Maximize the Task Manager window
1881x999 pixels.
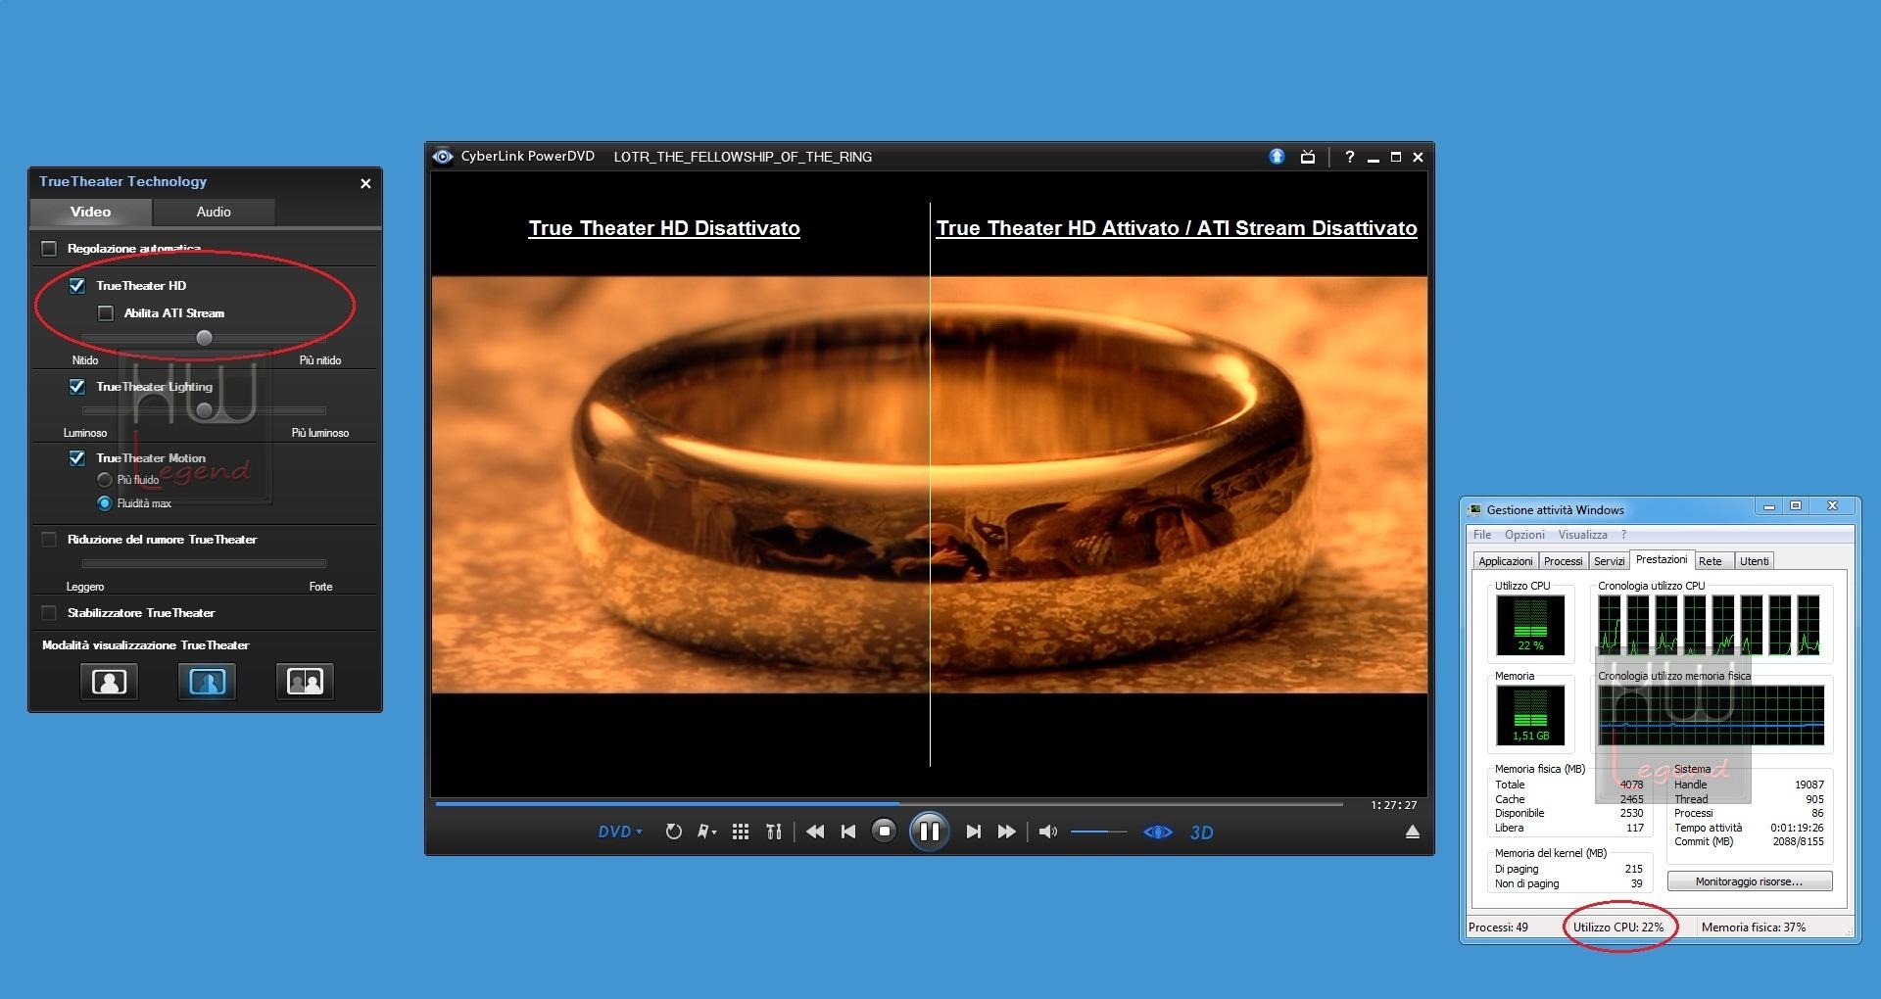point(1796,506)
